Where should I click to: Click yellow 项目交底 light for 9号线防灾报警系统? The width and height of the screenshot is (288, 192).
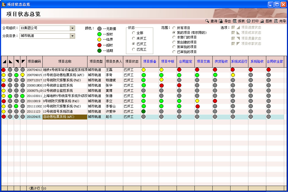tap(197, 101)
